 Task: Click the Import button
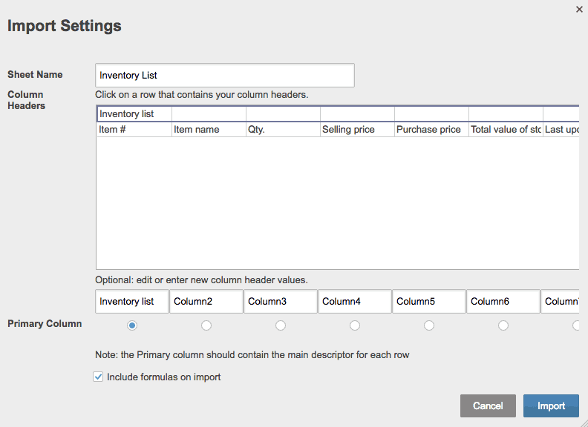[x=551, y=406]
